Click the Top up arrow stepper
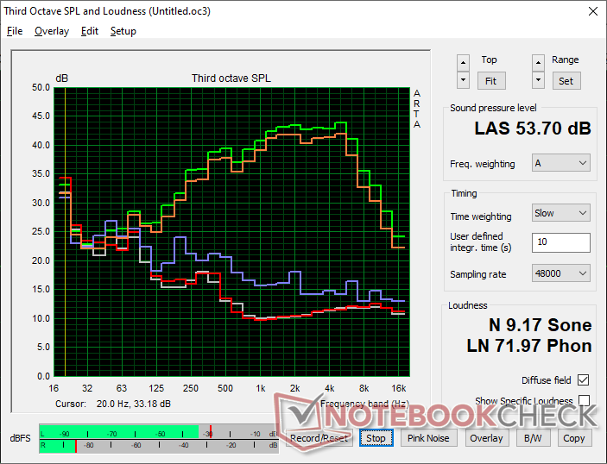This screenshot has width=607, height=464. click(464, 62)
